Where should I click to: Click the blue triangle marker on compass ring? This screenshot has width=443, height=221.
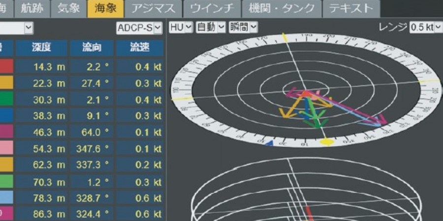269,143
